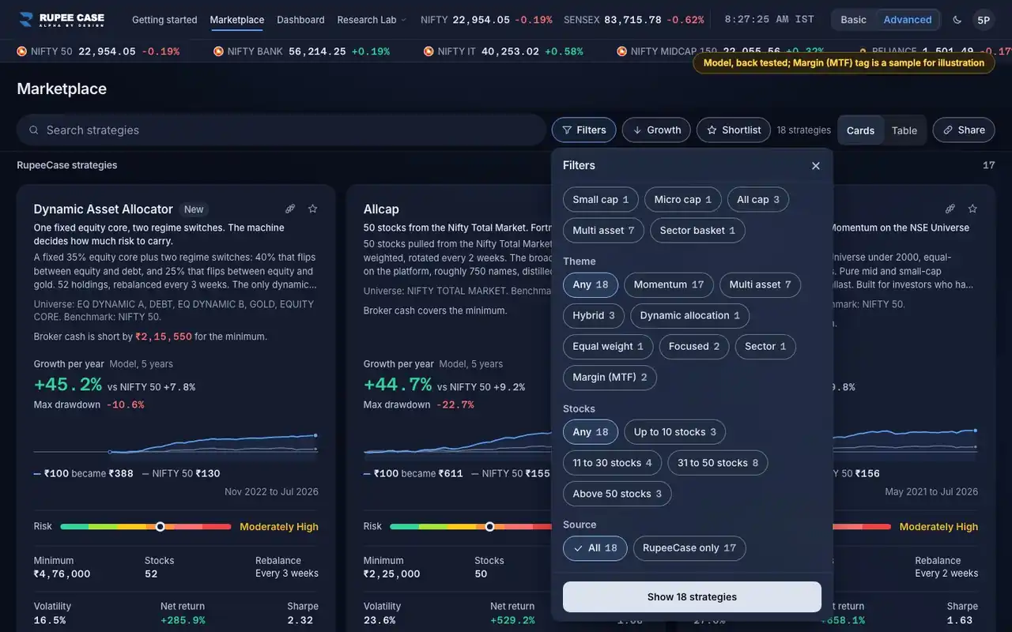Screen dimensions: 1012x632
Task: Choose the Up to 10 stocks filter
Action: point(675,432)
